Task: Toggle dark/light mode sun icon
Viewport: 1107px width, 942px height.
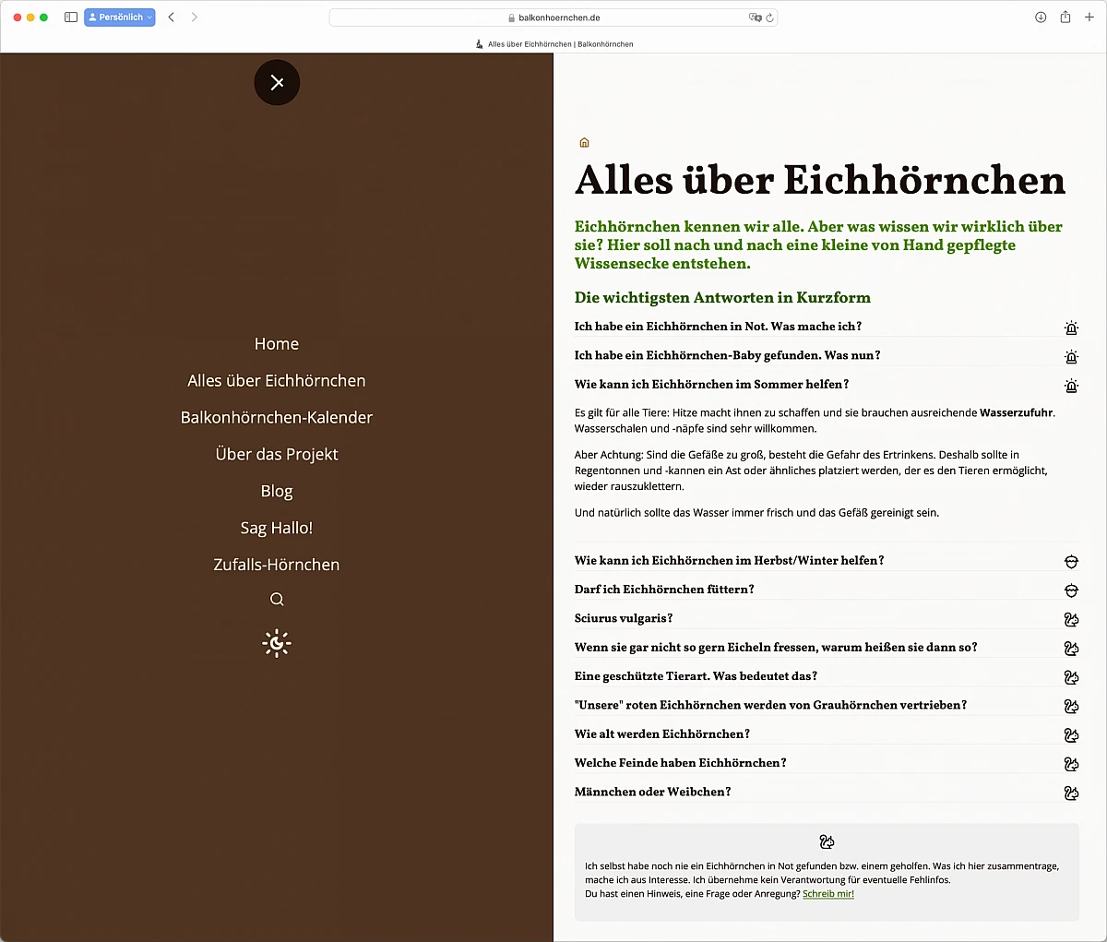Action: [x=277, y=643]
